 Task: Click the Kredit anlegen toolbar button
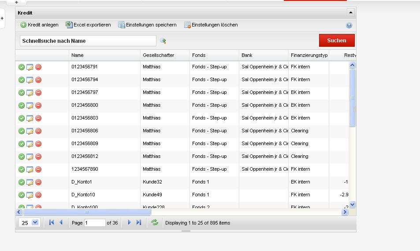click(x=39, y=25)
